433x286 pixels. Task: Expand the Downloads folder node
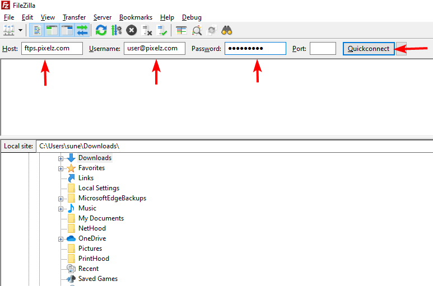coord(60,158)
